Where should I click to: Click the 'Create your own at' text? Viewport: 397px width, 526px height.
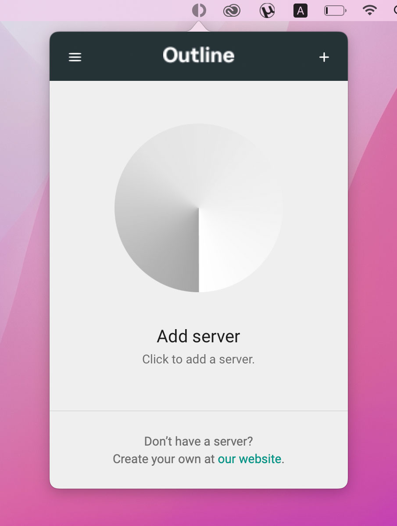tap(164, 459)
